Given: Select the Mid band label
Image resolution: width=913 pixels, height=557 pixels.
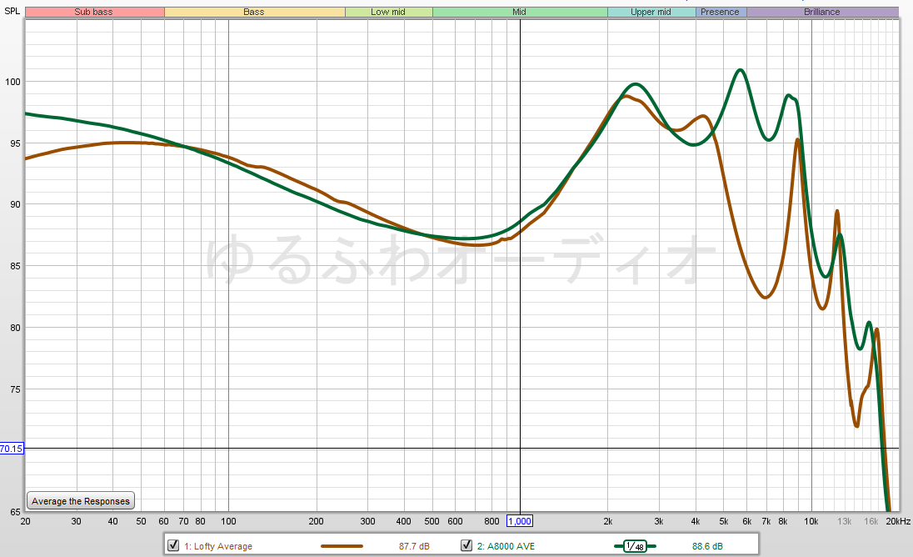Looking at the screenshot, I should tap(519, 12).
